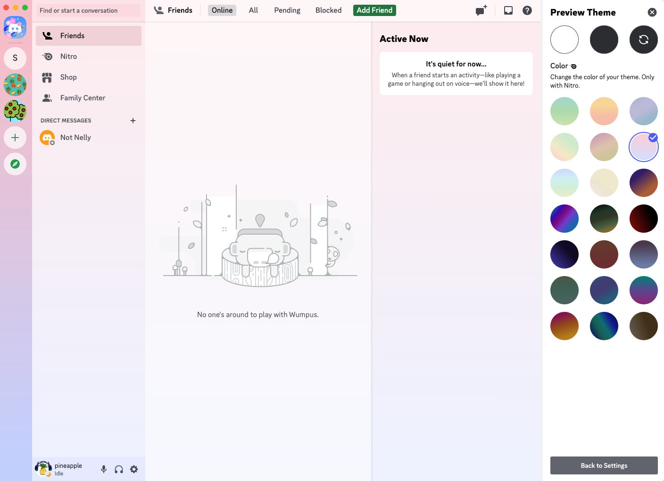Pick the teal-blue aurora swatch
This screenshot has height=481, width=664.
(x=604, y=326)
